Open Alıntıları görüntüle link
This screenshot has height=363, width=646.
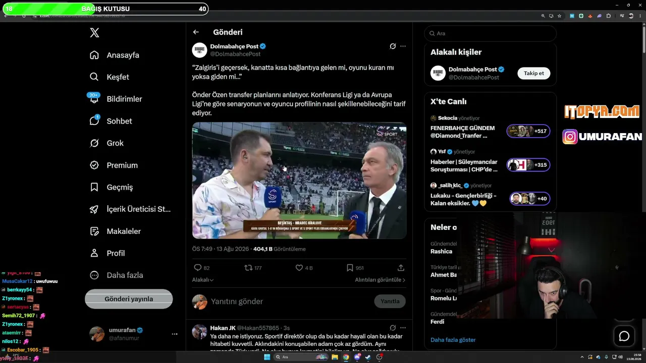tap(380, 280)
